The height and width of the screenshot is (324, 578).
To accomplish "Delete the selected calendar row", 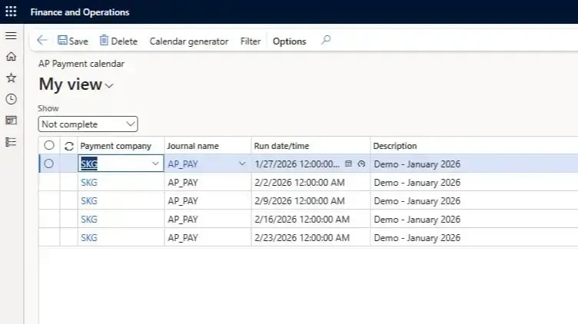I will [118, 41].
